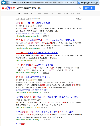Open 百度快照 next to zybang.com result
100x126 pixels.
click(50, 48)
